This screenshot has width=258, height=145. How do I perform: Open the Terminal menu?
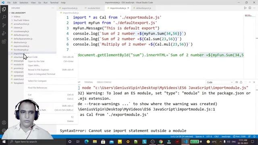(54, 2)
